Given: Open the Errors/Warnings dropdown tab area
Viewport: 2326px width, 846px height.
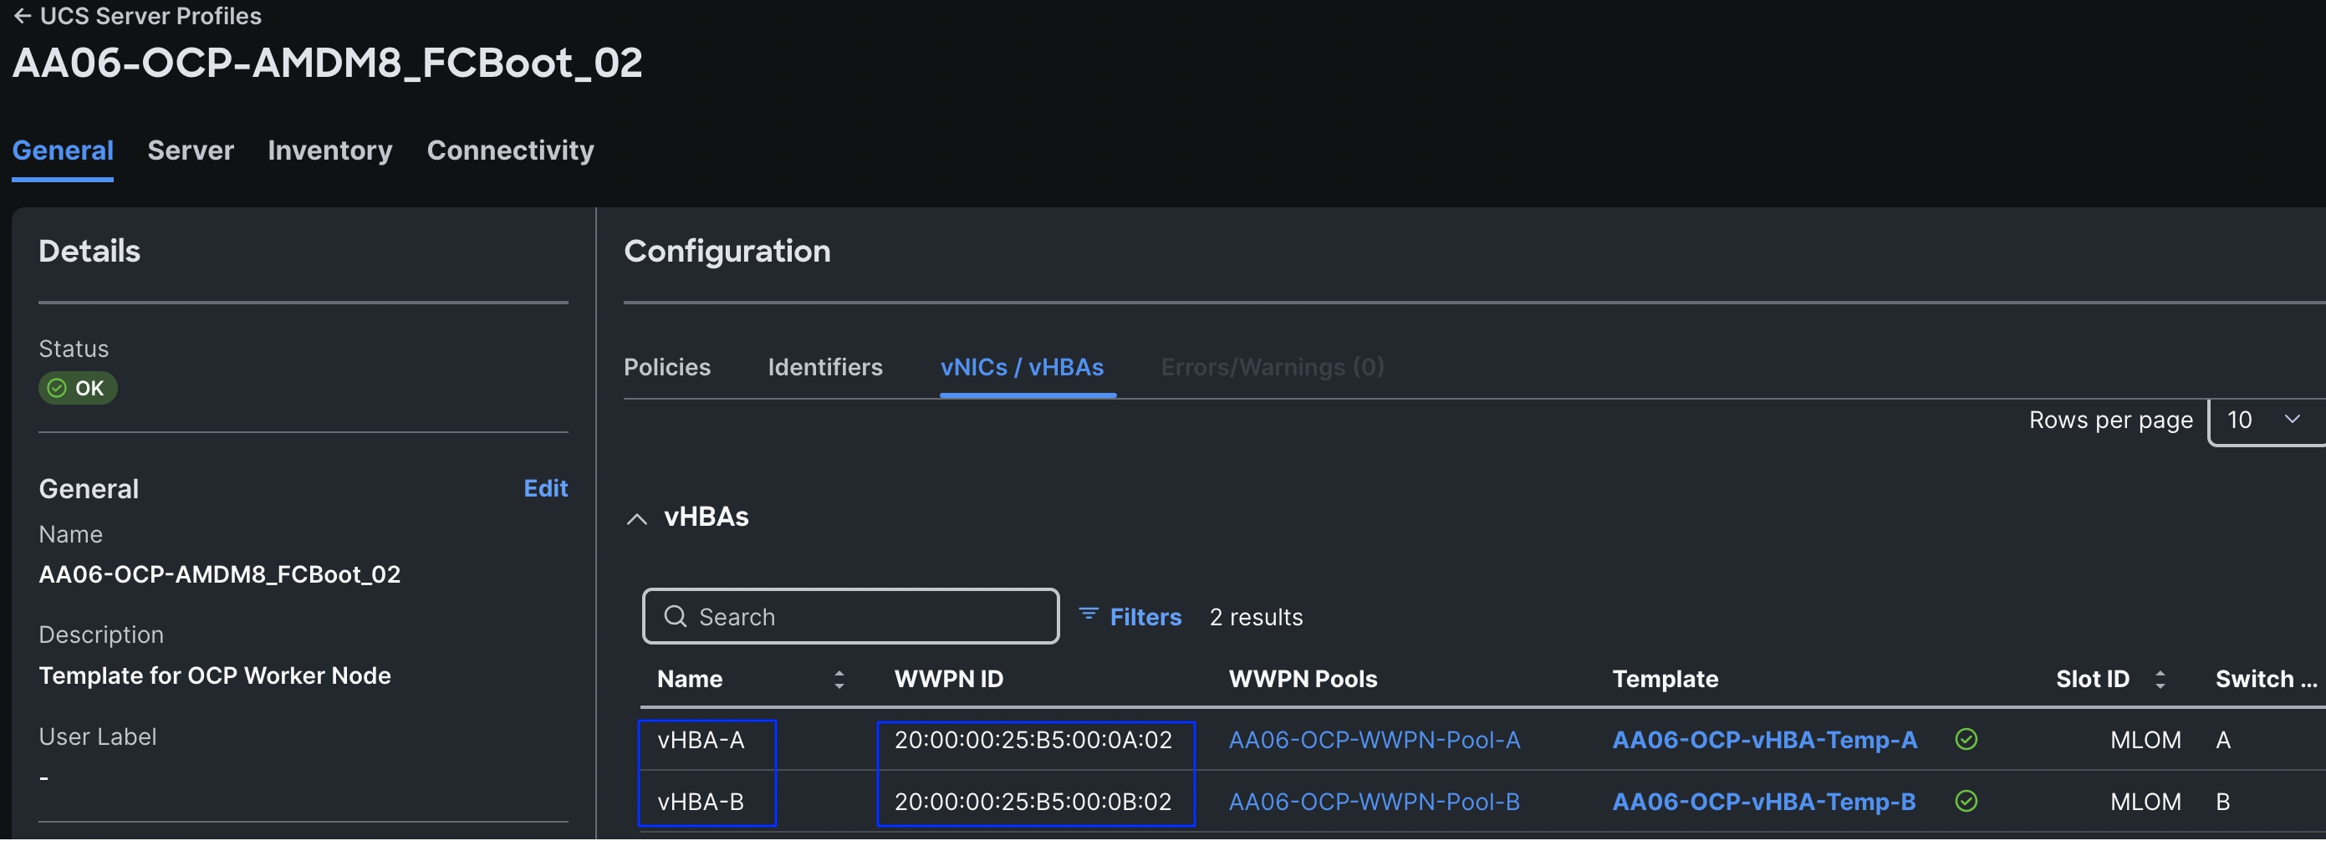Looking at the screenshot, I should pos(1272,366).
